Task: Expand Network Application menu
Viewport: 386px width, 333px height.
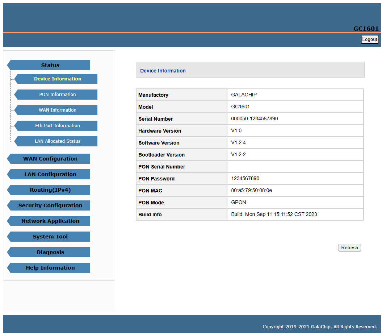Action: click(50, 221)
